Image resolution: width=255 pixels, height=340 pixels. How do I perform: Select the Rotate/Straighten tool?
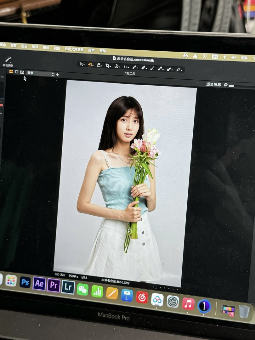(x=116, y=66)
